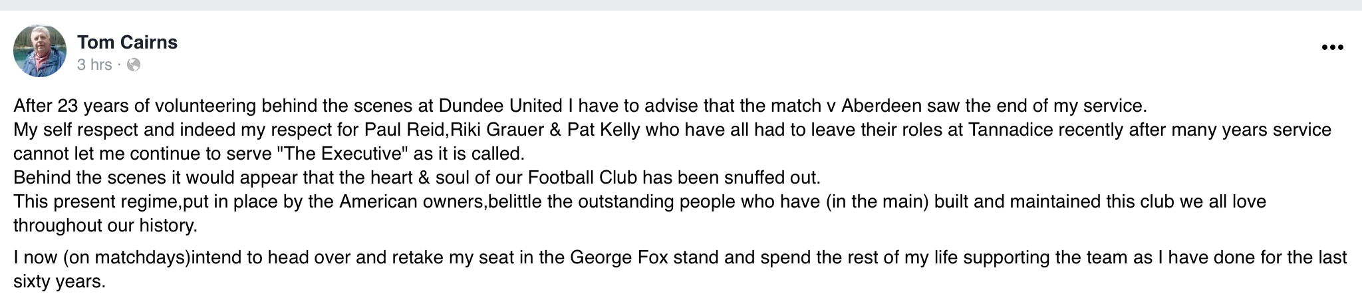Open the three-dot post options menu

pyautogui.click(x=1333, y=47)
